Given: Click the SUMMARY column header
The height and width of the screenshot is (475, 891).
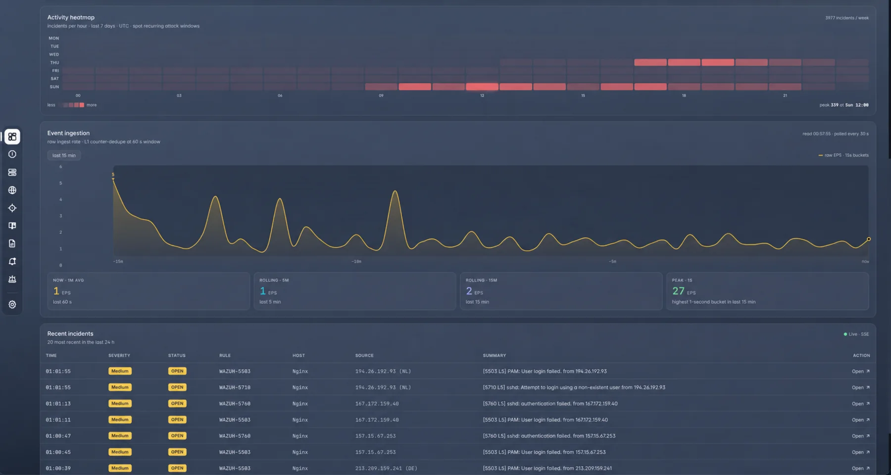Looking at the screenshot, I should (495, 355).
